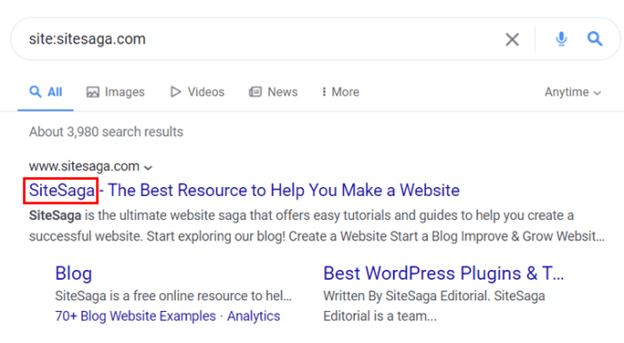Open the SiteSaga main result title link
Viewport: 624px width, 343px height.
pyautogui.click(x=244, y=190)
